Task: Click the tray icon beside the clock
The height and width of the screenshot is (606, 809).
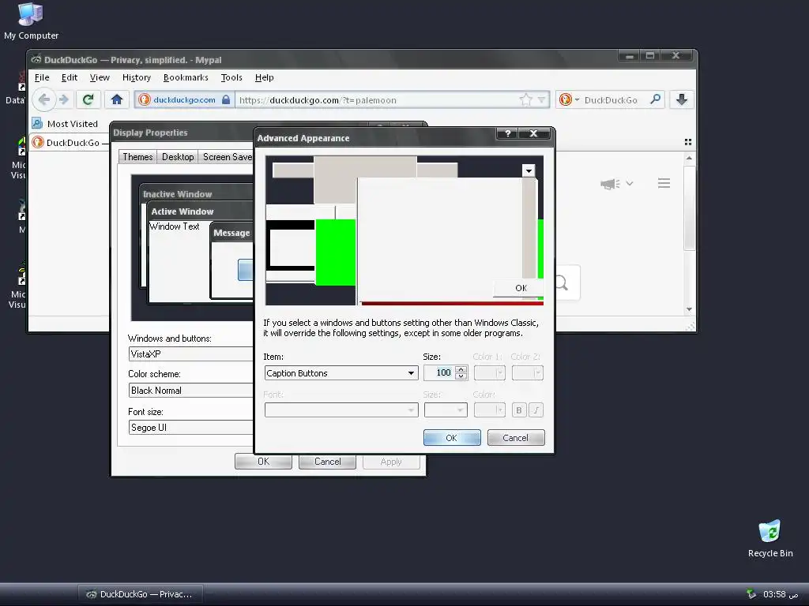Action: [x=751, y=594]
